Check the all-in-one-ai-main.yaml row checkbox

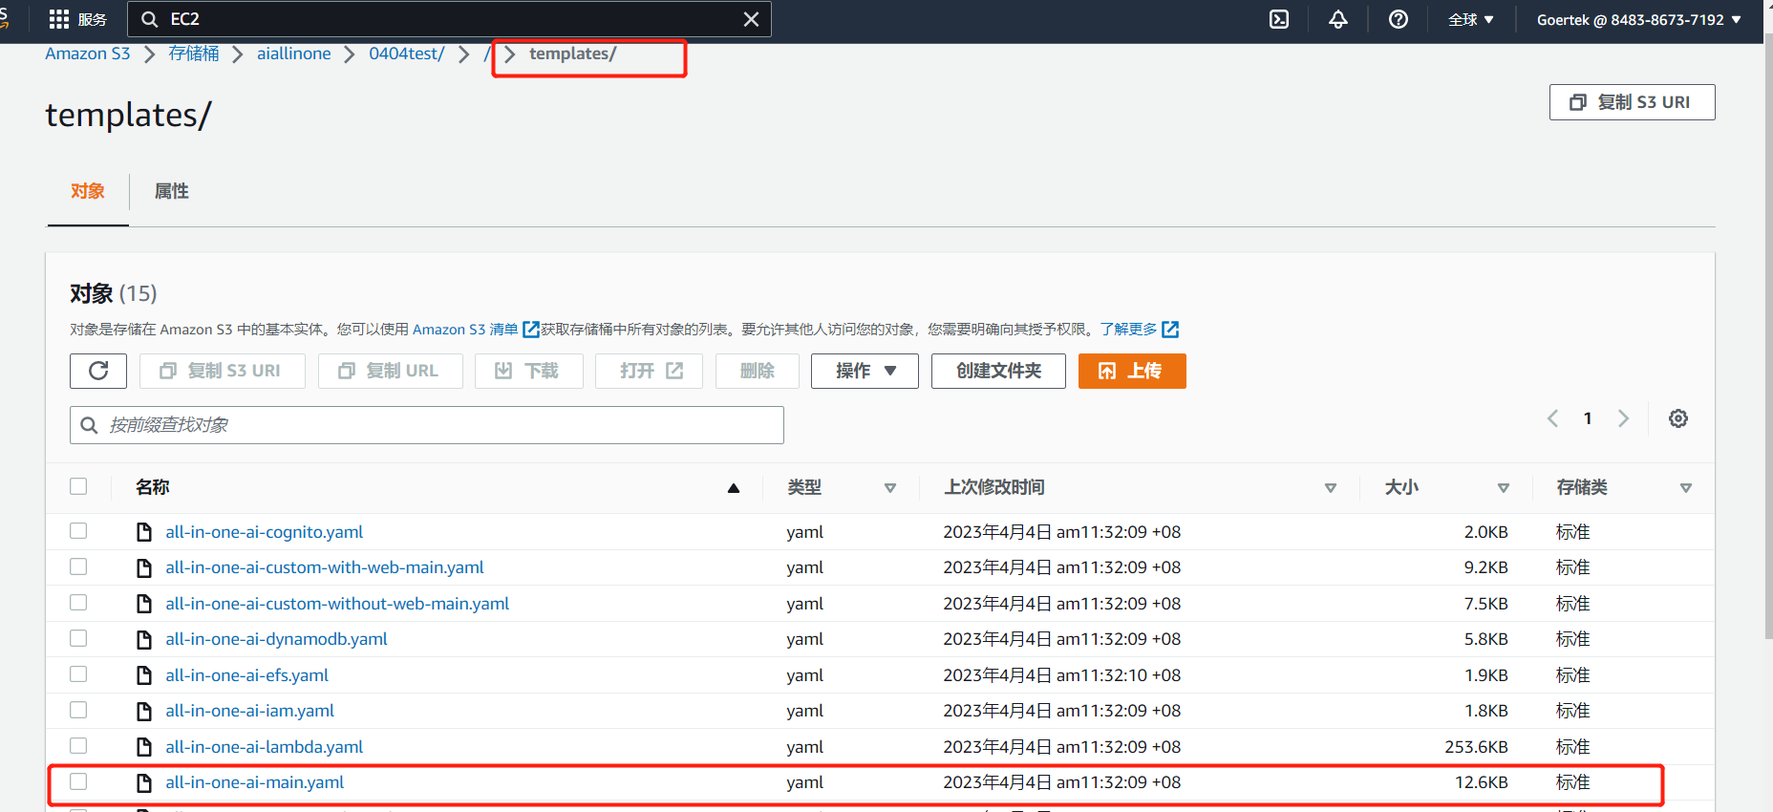coord(78,781)
